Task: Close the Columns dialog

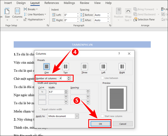Action: [129, 54]
